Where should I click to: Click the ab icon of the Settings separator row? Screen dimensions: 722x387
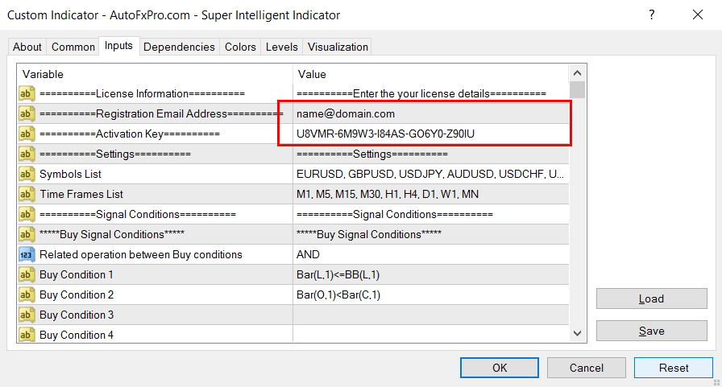click(x=27, y=154)
